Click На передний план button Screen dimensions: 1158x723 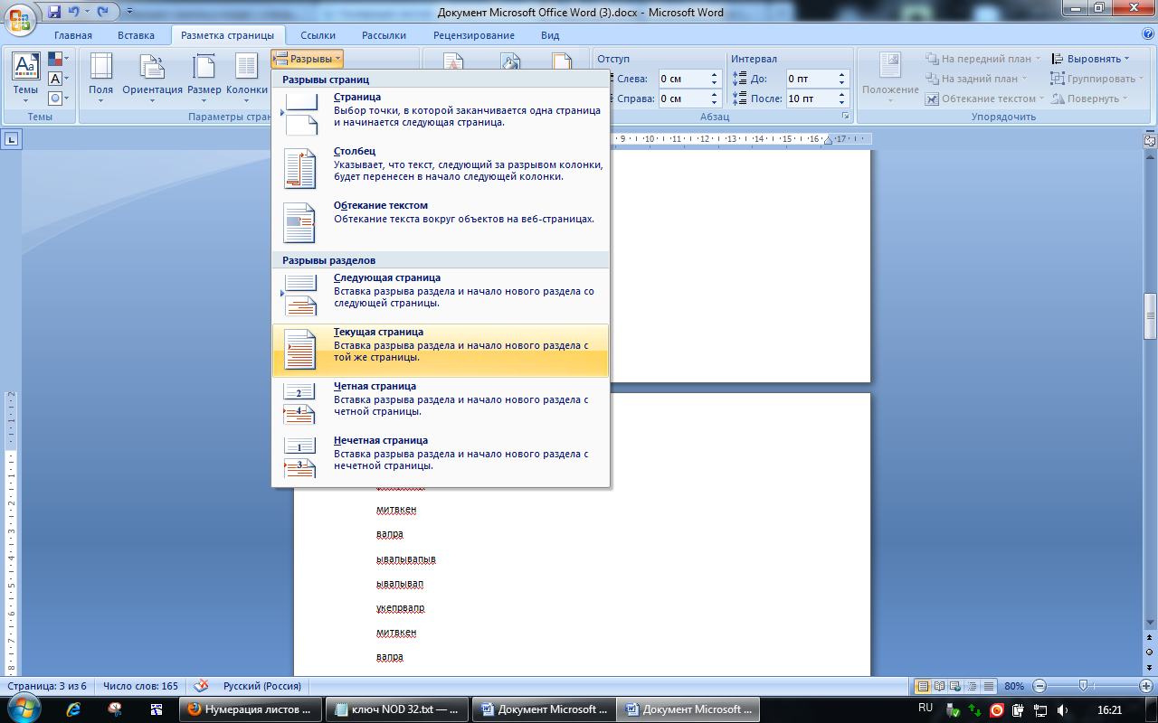[x=983, y=59]
